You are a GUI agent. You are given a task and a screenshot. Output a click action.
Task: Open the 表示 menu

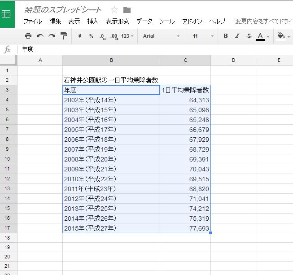click(74, 21)
